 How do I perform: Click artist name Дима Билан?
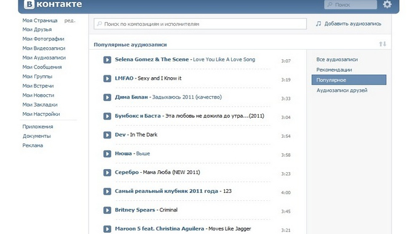131,97
